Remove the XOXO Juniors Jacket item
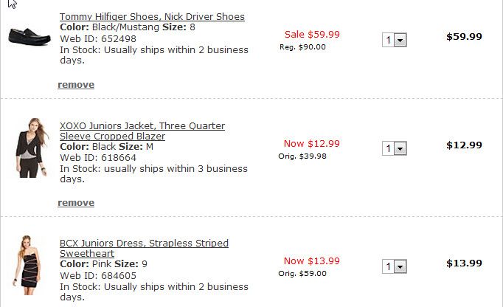 pos(76,203)
